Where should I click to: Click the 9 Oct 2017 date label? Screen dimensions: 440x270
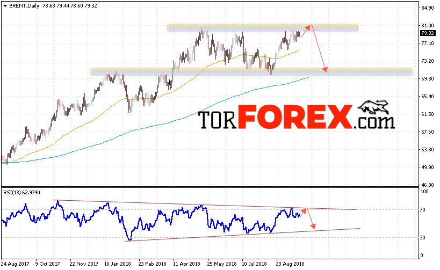pos(48,264)
